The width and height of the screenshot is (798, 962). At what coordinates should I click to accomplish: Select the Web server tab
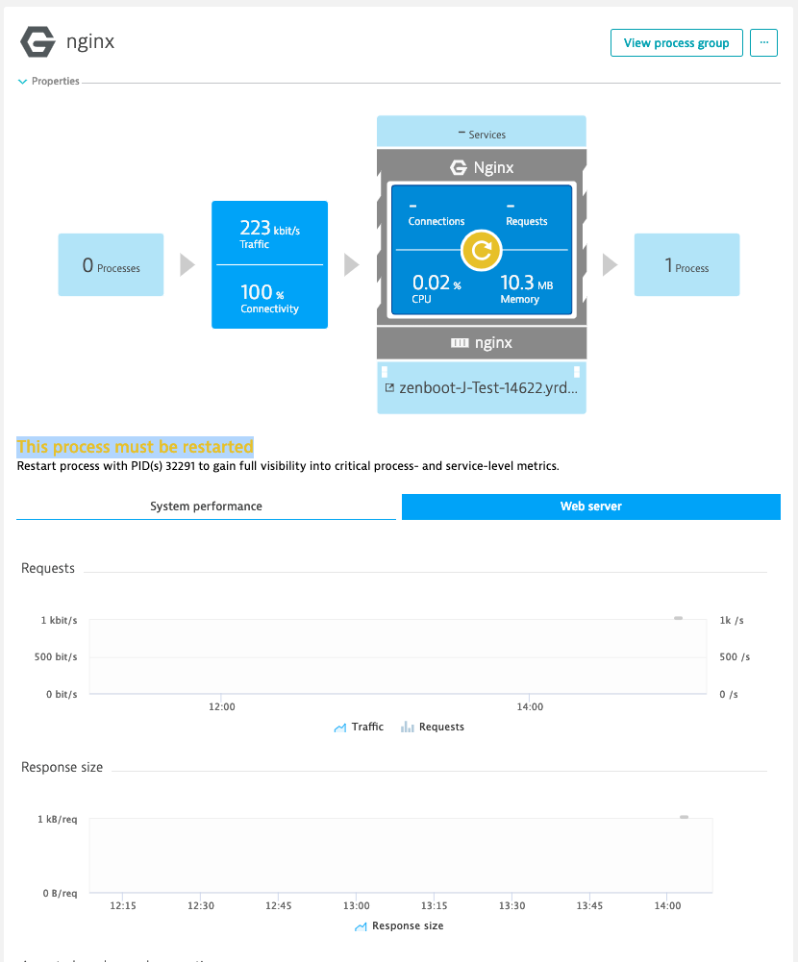tap(590, 506)
